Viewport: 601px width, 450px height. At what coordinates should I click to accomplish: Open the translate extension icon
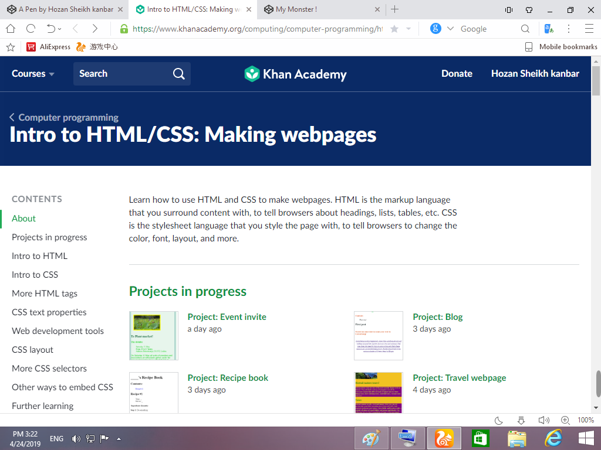click(x=549, y=29)
